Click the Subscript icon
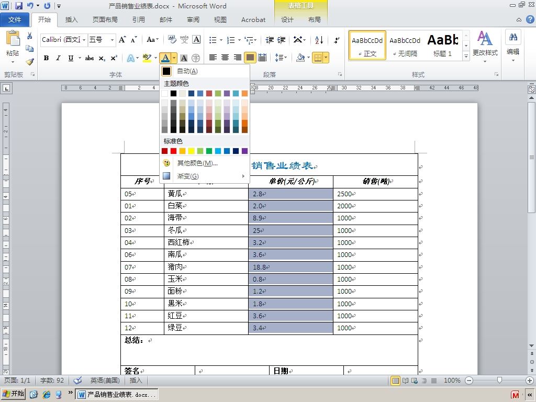 tap(102, 58)
